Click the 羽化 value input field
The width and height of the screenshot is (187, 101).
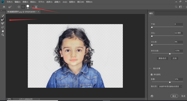click(178, 33)
